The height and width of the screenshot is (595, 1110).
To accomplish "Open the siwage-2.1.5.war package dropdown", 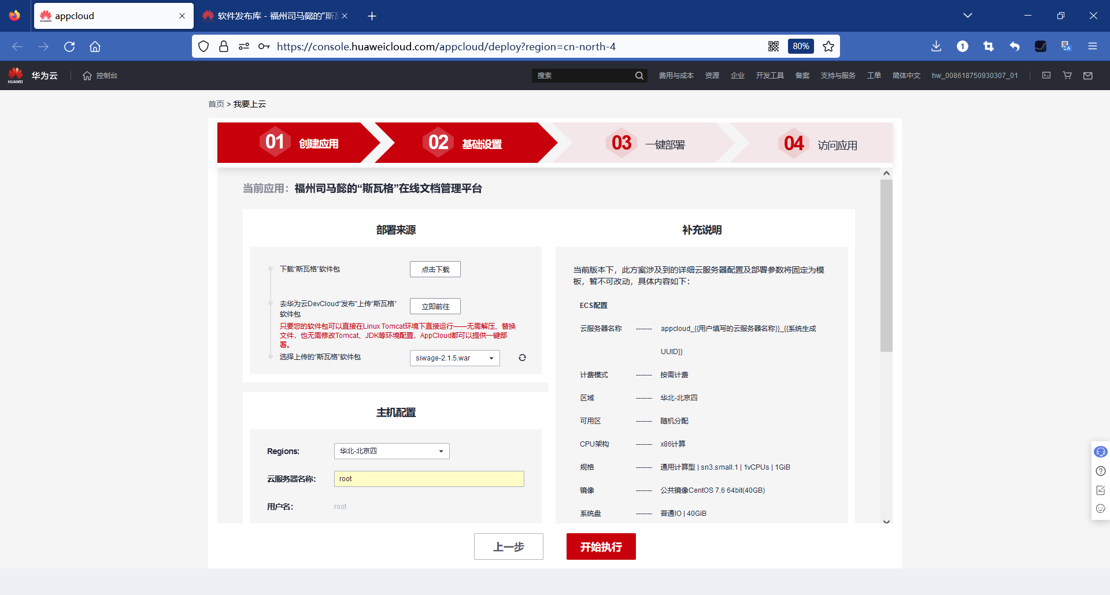I will (454, 358).
